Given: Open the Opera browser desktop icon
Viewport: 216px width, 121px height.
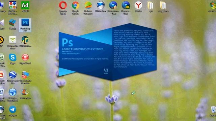Looking at the screenshot, I should [63, 5].
